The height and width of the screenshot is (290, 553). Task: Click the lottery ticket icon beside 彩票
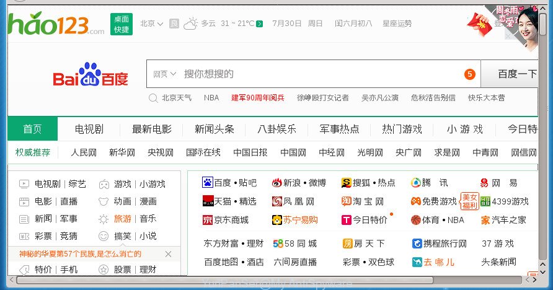pyautogui.click(x=24, y=236)
